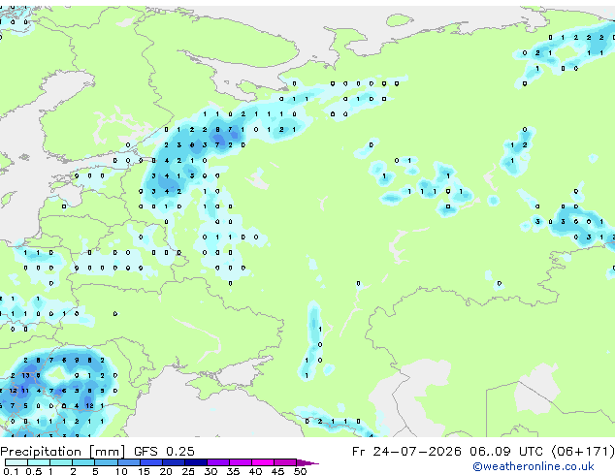Click the legend label '35'

coord(233,471)
